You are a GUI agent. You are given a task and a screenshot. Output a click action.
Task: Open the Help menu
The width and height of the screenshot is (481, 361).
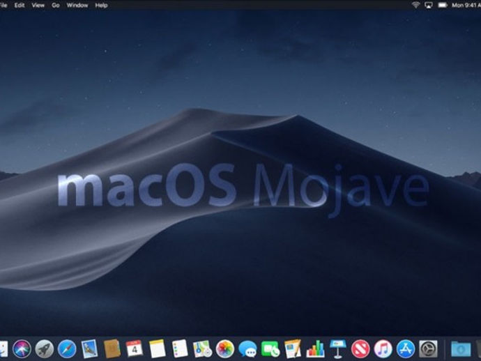tap(101, 5)
